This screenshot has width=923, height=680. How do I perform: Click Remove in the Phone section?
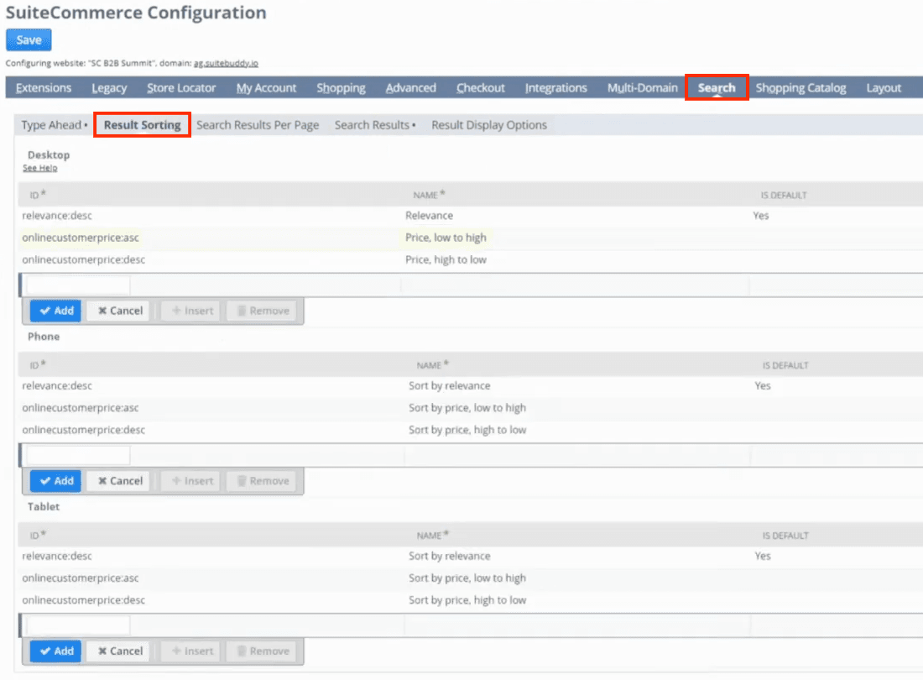(x=263, y=481)
